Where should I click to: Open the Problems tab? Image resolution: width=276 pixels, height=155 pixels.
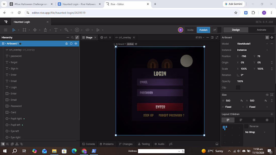coord(106,144)
